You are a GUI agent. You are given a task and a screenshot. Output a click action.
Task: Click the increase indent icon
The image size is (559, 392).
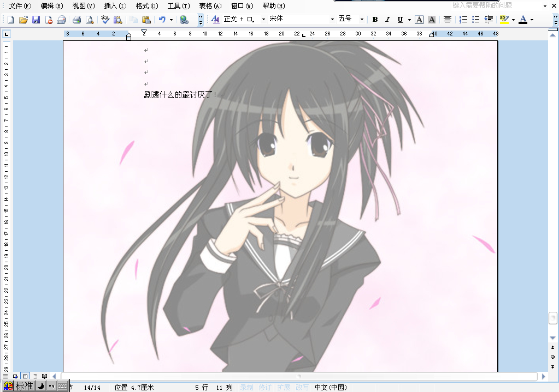pyautogui.click(x=489, y=20)
